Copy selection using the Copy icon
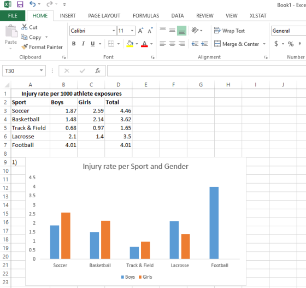The image size is (306, 288). [x=24, y=37]
